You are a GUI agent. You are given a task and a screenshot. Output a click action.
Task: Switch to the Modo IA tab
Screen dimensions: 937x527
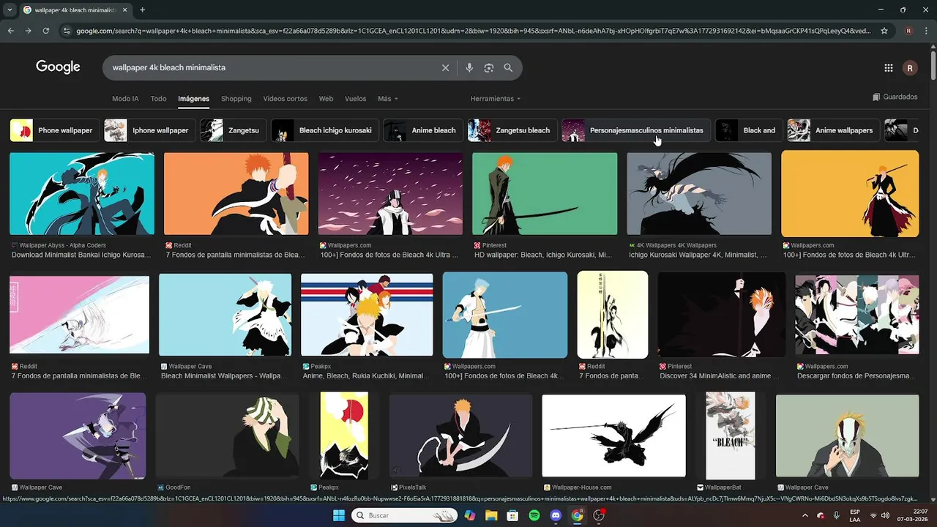click(125, 99)
